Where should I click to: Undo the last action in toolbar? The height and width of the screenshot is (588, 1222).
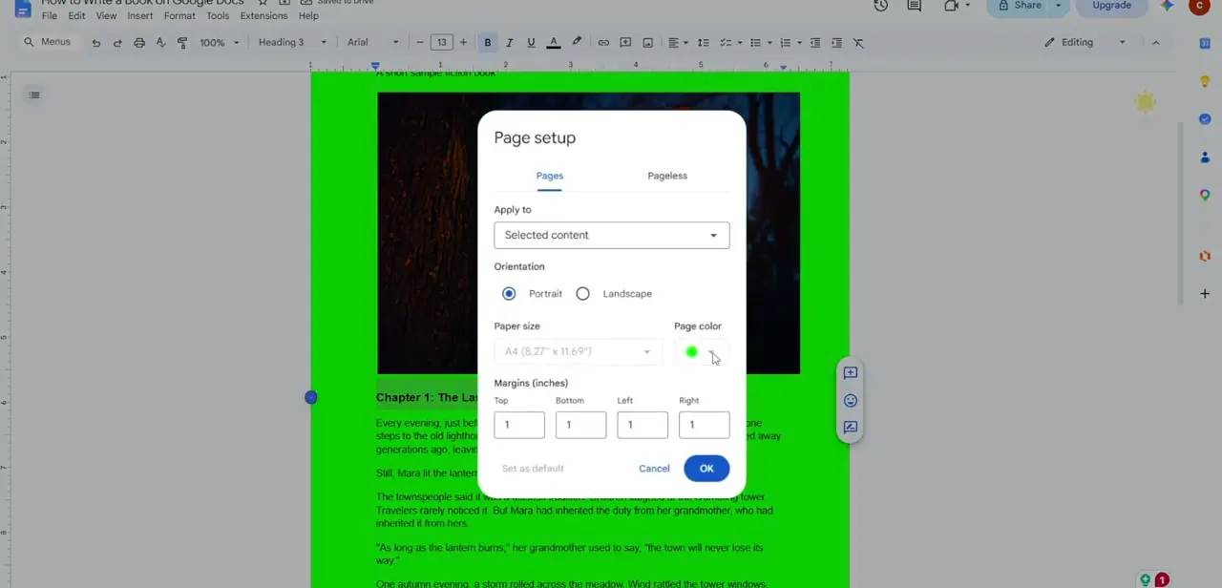(95, 42)
